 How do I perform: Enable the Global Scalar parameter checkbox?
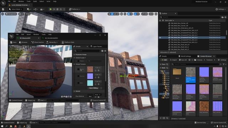pyautogui.click(x=78, y=61)
